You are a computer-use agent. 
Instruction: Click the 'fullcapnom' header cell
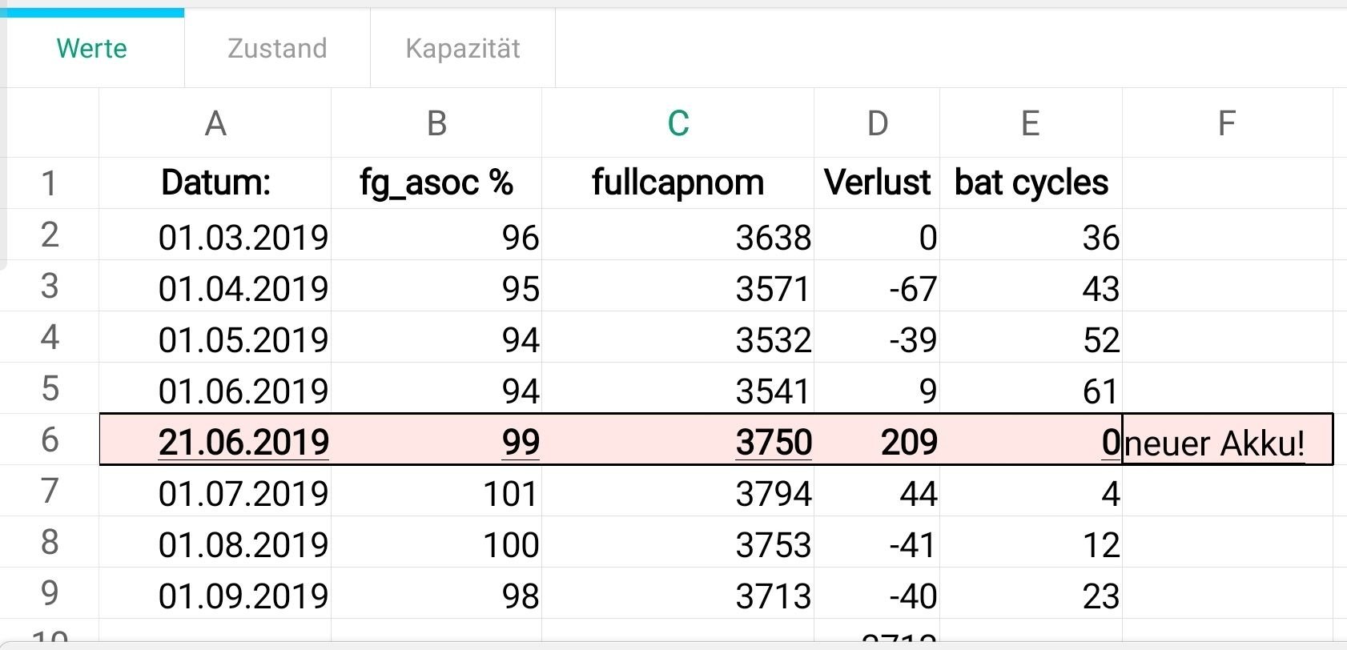(678, 183)
